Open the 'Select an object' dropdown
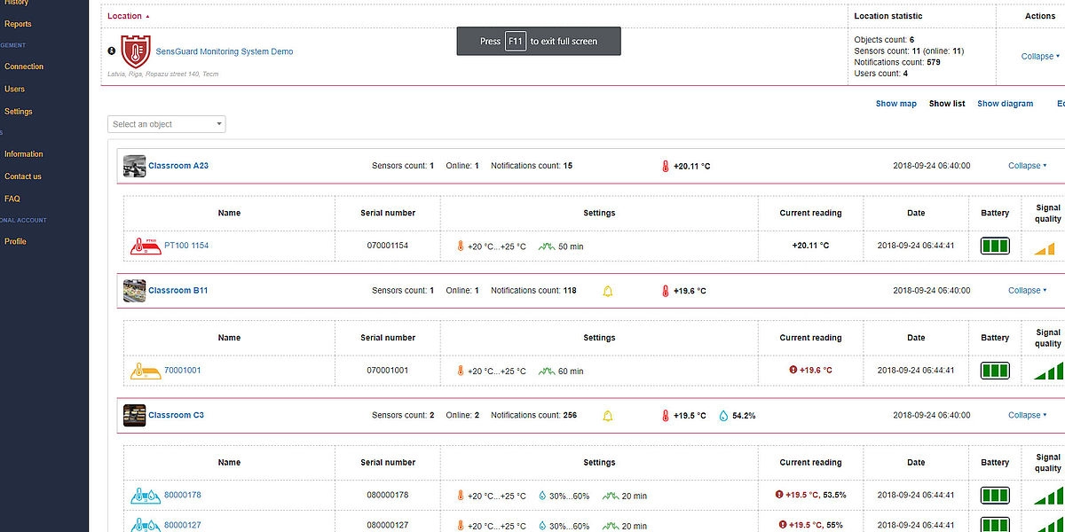1065x532 pixels. 167,124
